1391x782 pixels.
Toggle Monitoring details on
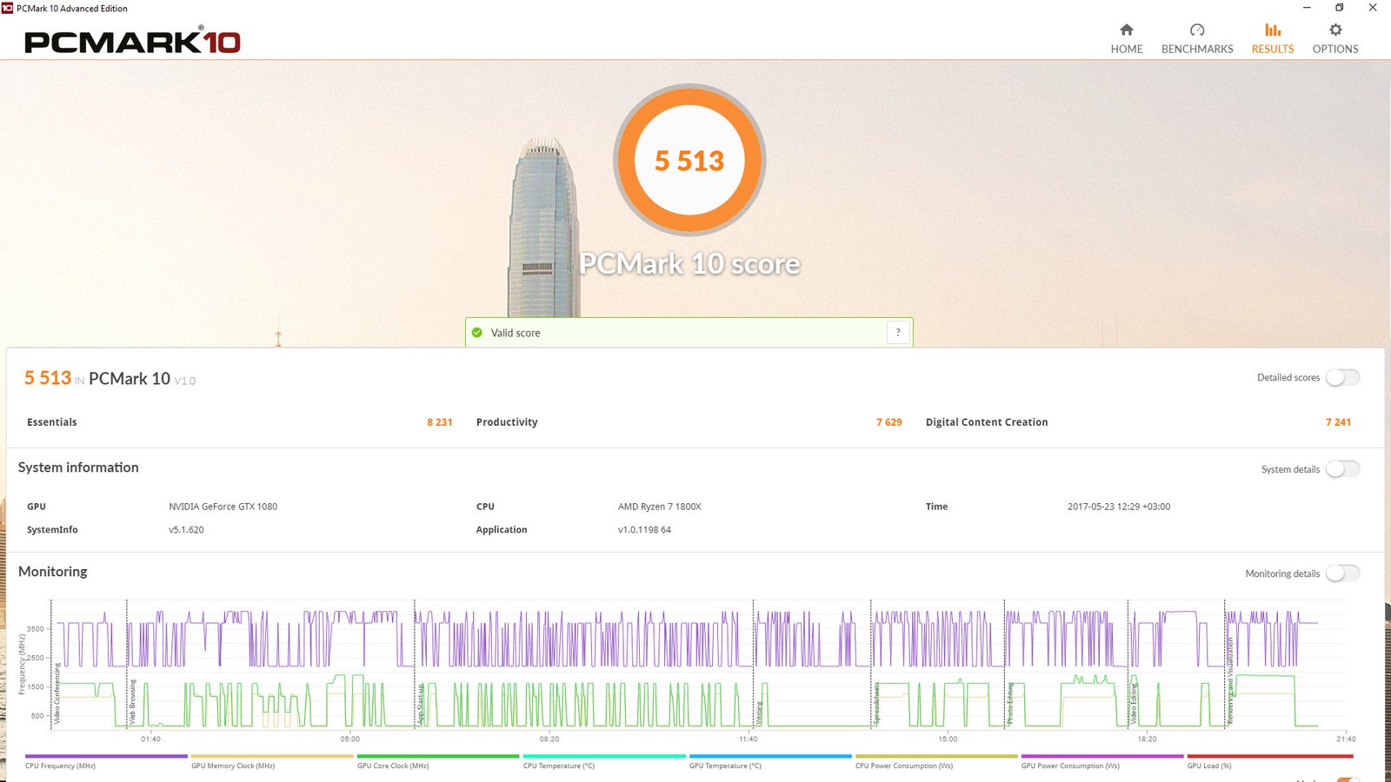1342,573
